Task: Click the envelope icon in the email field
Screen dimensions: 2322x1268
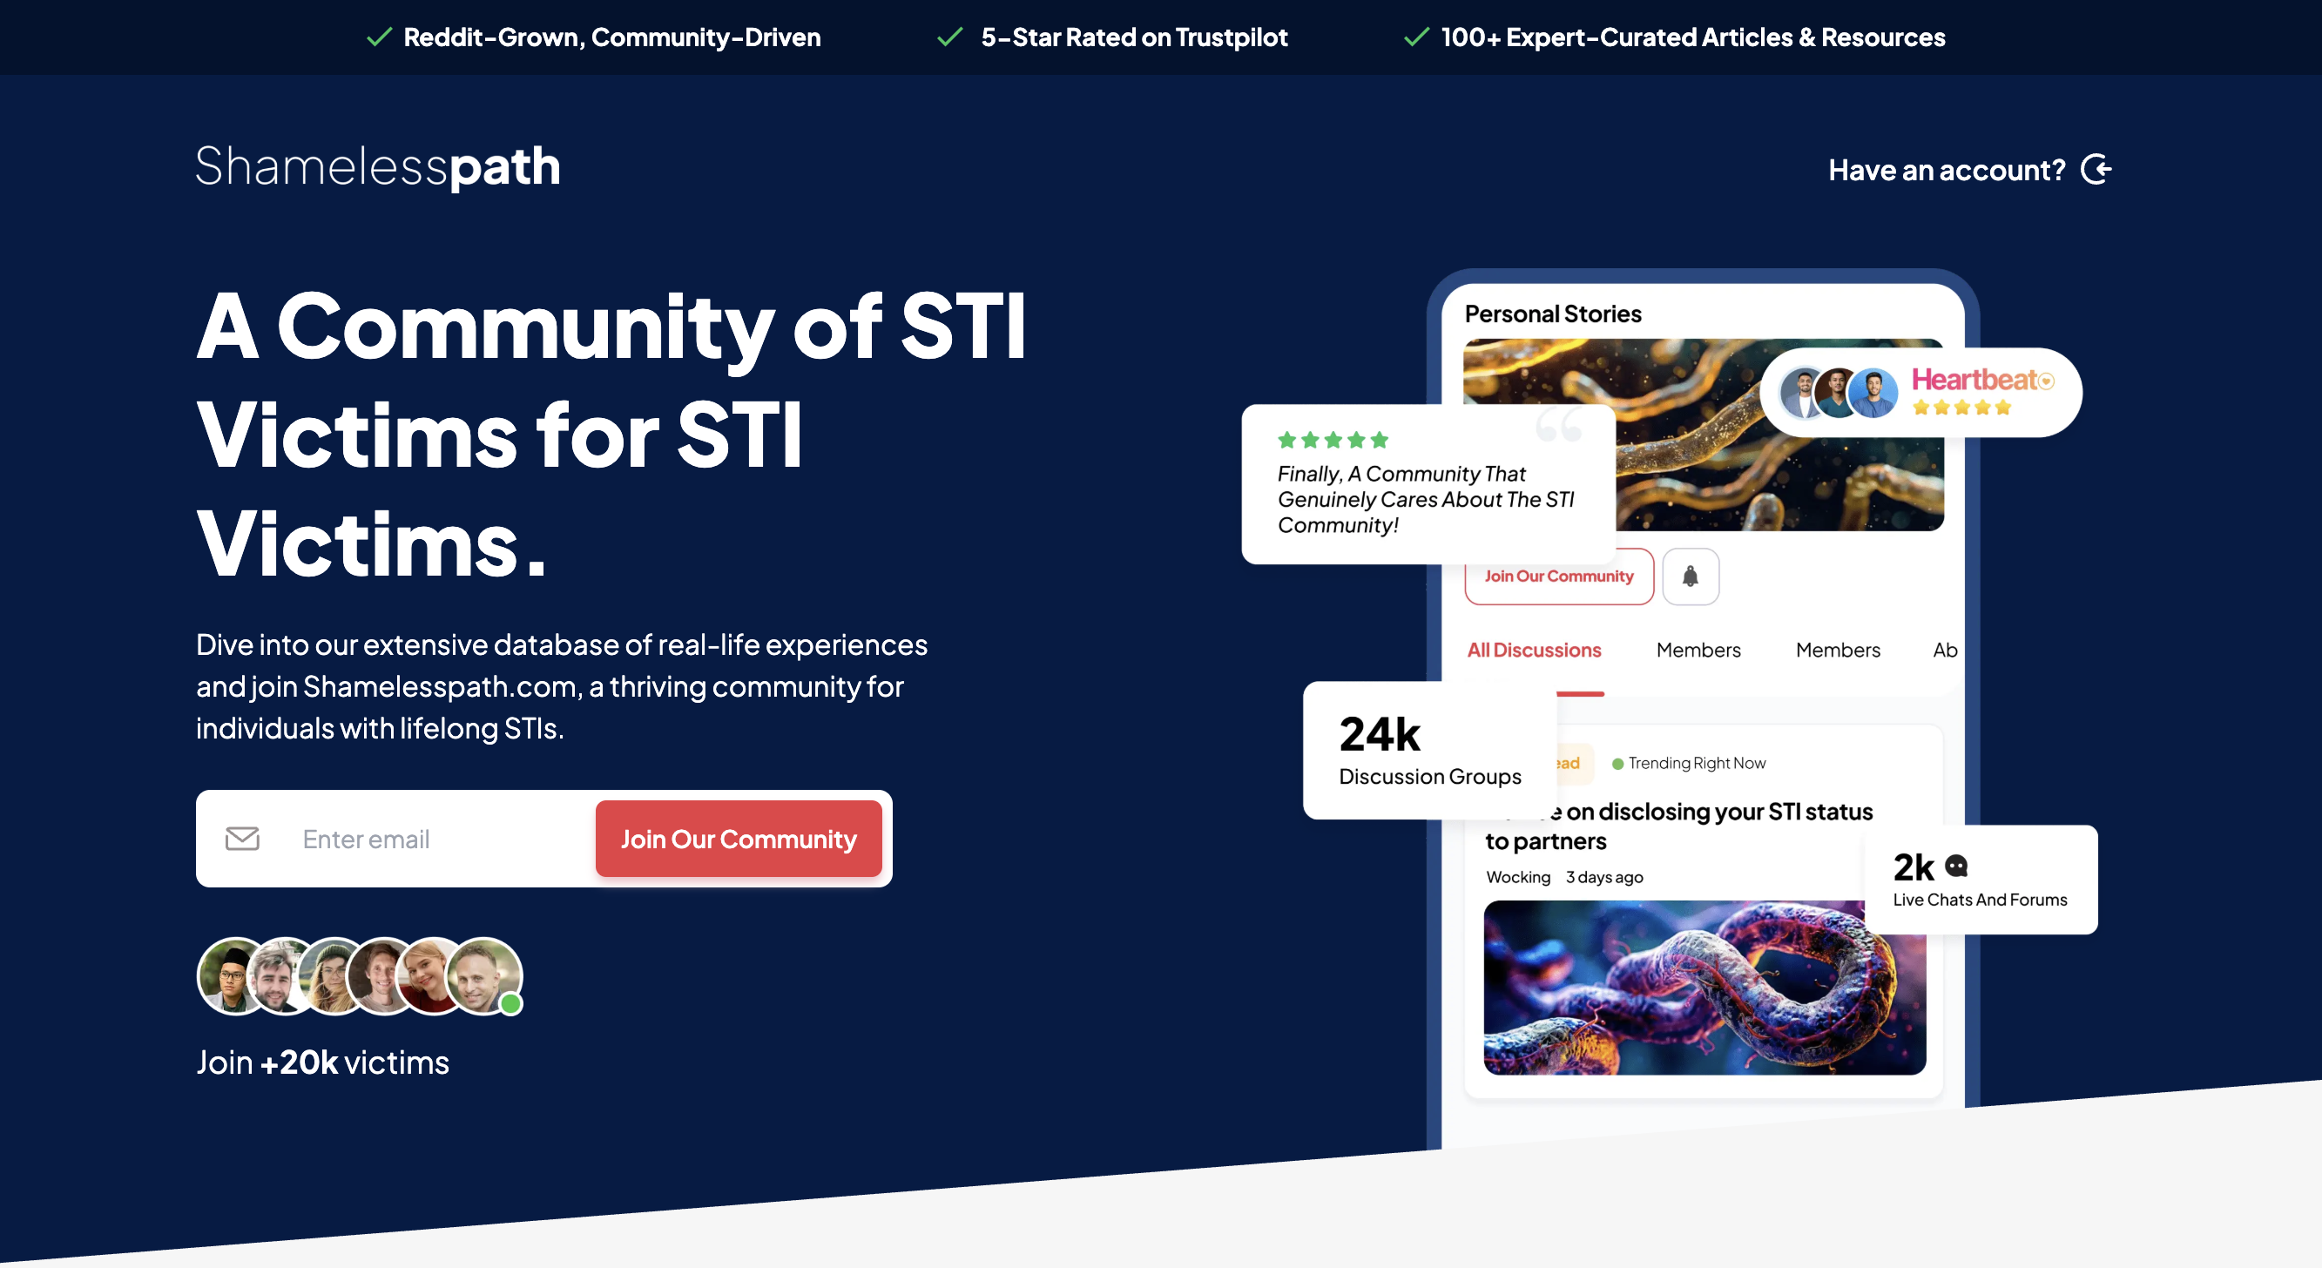Action: coord(241,838)
